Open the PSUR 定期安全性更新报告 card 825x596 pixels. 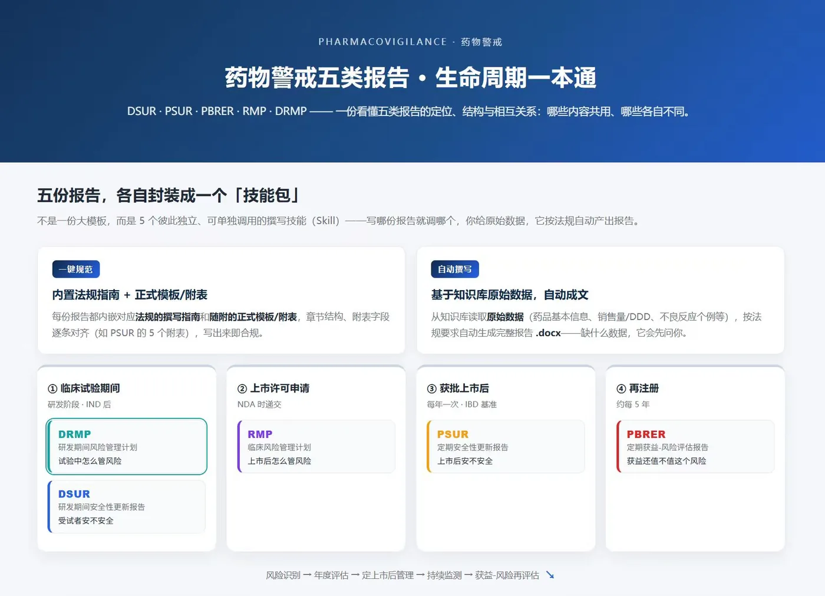(506, 446)
